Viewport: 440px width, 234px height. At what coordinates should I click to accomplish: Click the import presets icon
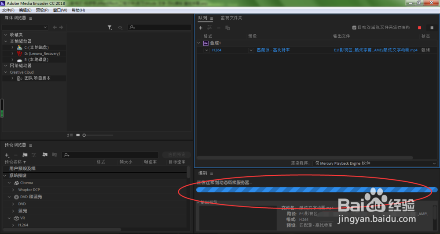pos(45,154)
